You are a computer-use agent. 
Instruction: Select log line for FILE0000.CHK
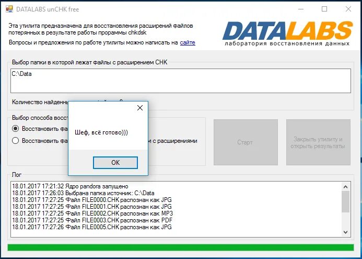point(92,200)
